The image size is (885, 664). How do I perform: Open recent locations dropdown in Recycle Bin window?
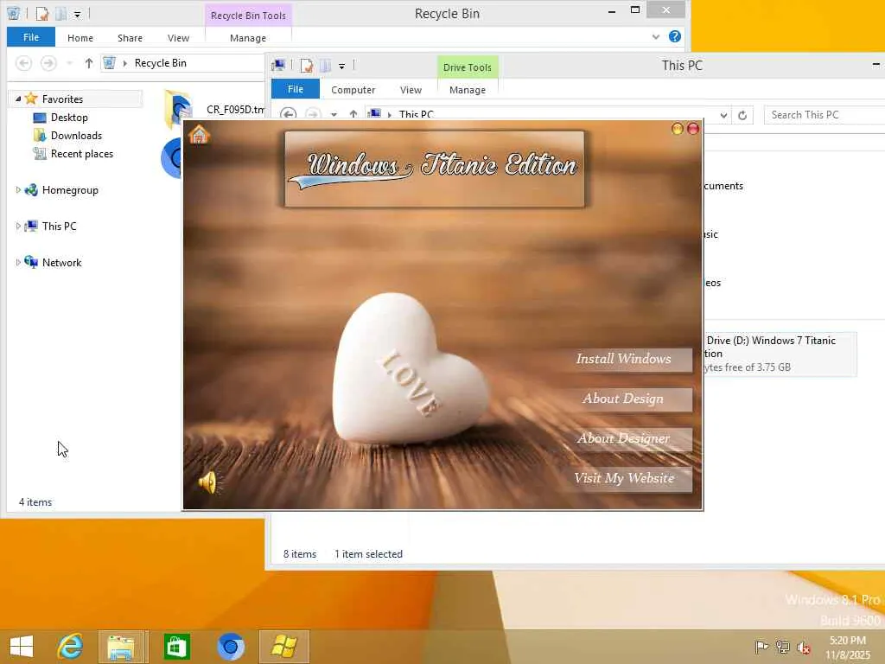69,63
